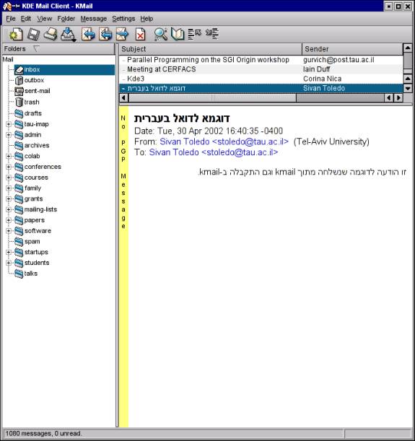Click the To address link
Screen dimensions: 415x441
click(x=214, y=152)
